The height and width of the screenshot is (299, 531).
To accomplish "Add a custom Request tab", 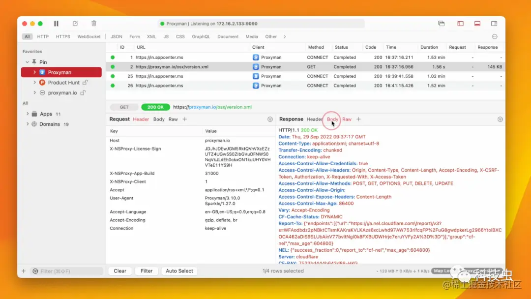I will point(184,119).
